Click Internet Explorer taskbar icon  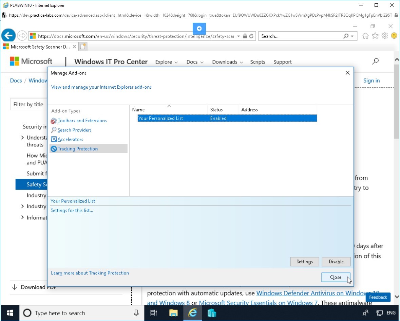point(193,313)
